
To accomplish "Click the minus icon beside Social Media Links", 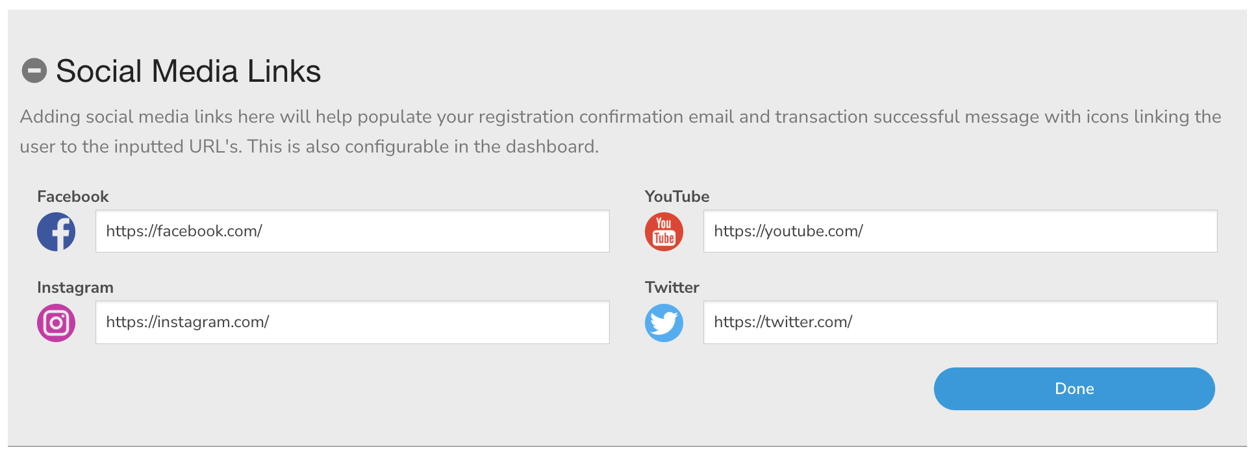I will pyautogui.click(x=34, y=69).
